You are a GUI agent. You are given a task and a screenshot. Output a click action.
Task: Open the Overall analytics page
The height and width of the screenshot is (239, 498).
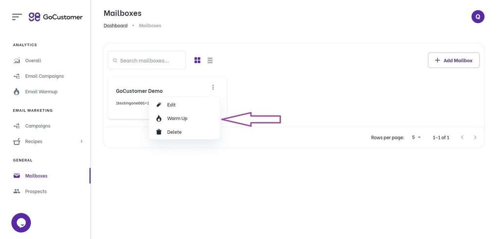tap(33, 60)
